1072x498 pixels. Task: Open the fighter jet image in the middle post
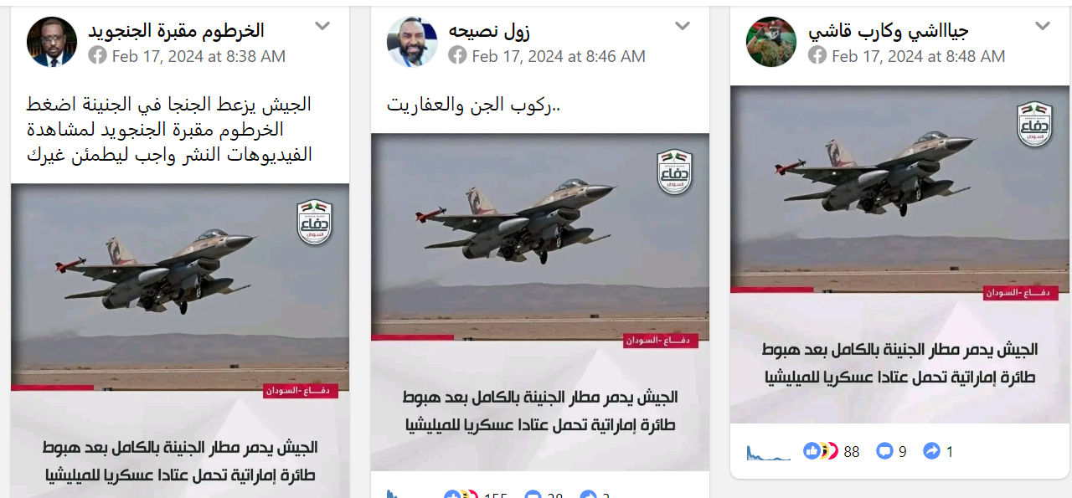click(540, 237)
